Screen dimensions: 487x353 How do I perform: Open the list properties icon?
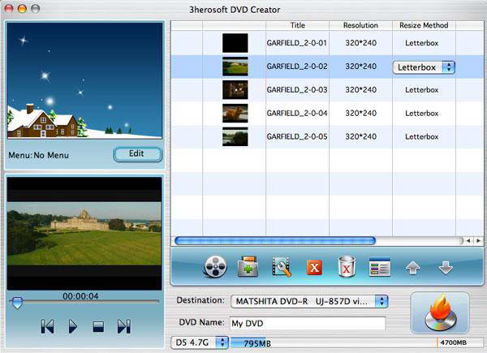(x=380, y=267)
